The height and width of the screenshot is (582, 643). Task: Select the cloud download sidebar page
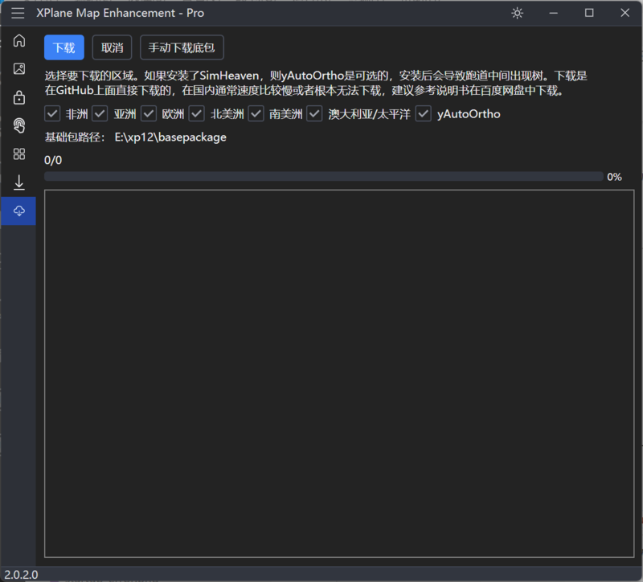(18, 211)
